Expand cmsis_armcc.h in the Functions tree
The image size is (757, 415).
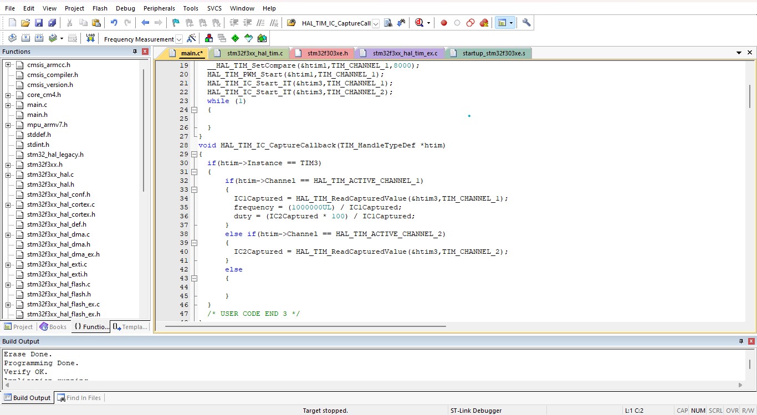9,65
